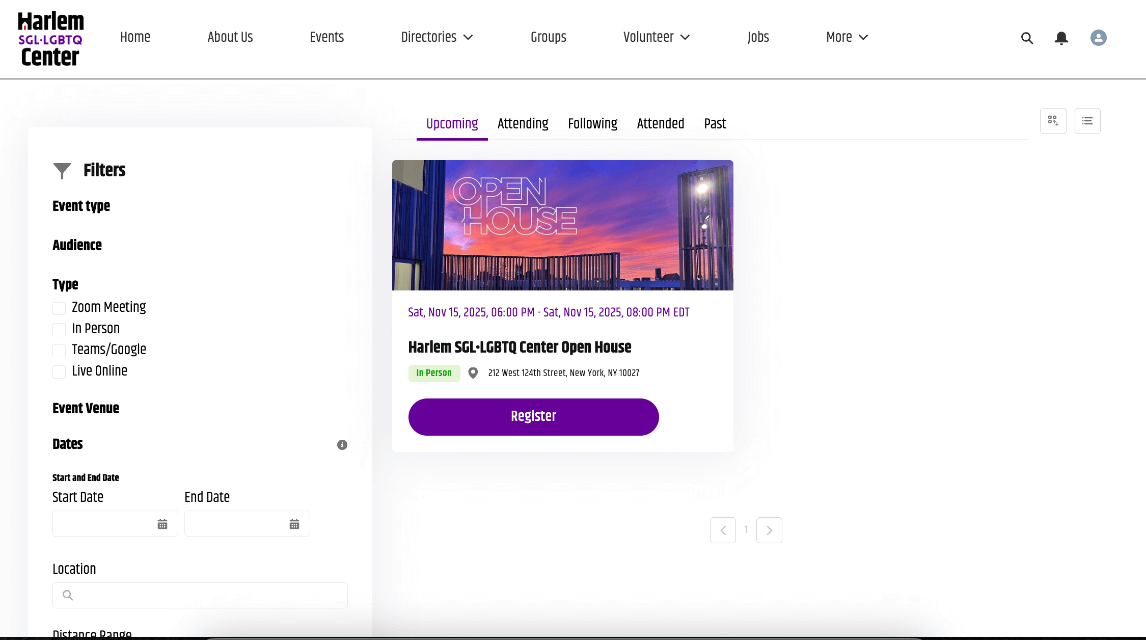Switch to list view layout icon
1146x640 pixels.
(1087, 121)
